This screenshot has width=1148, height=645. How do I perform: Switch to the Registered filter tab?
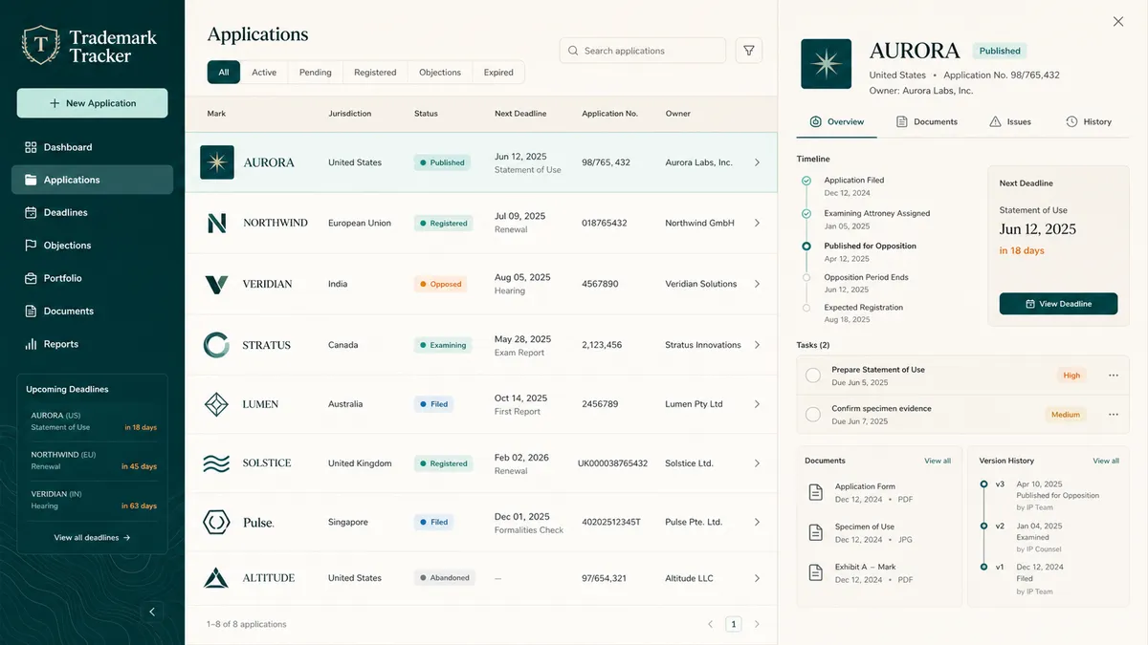[x=375, y=73]
